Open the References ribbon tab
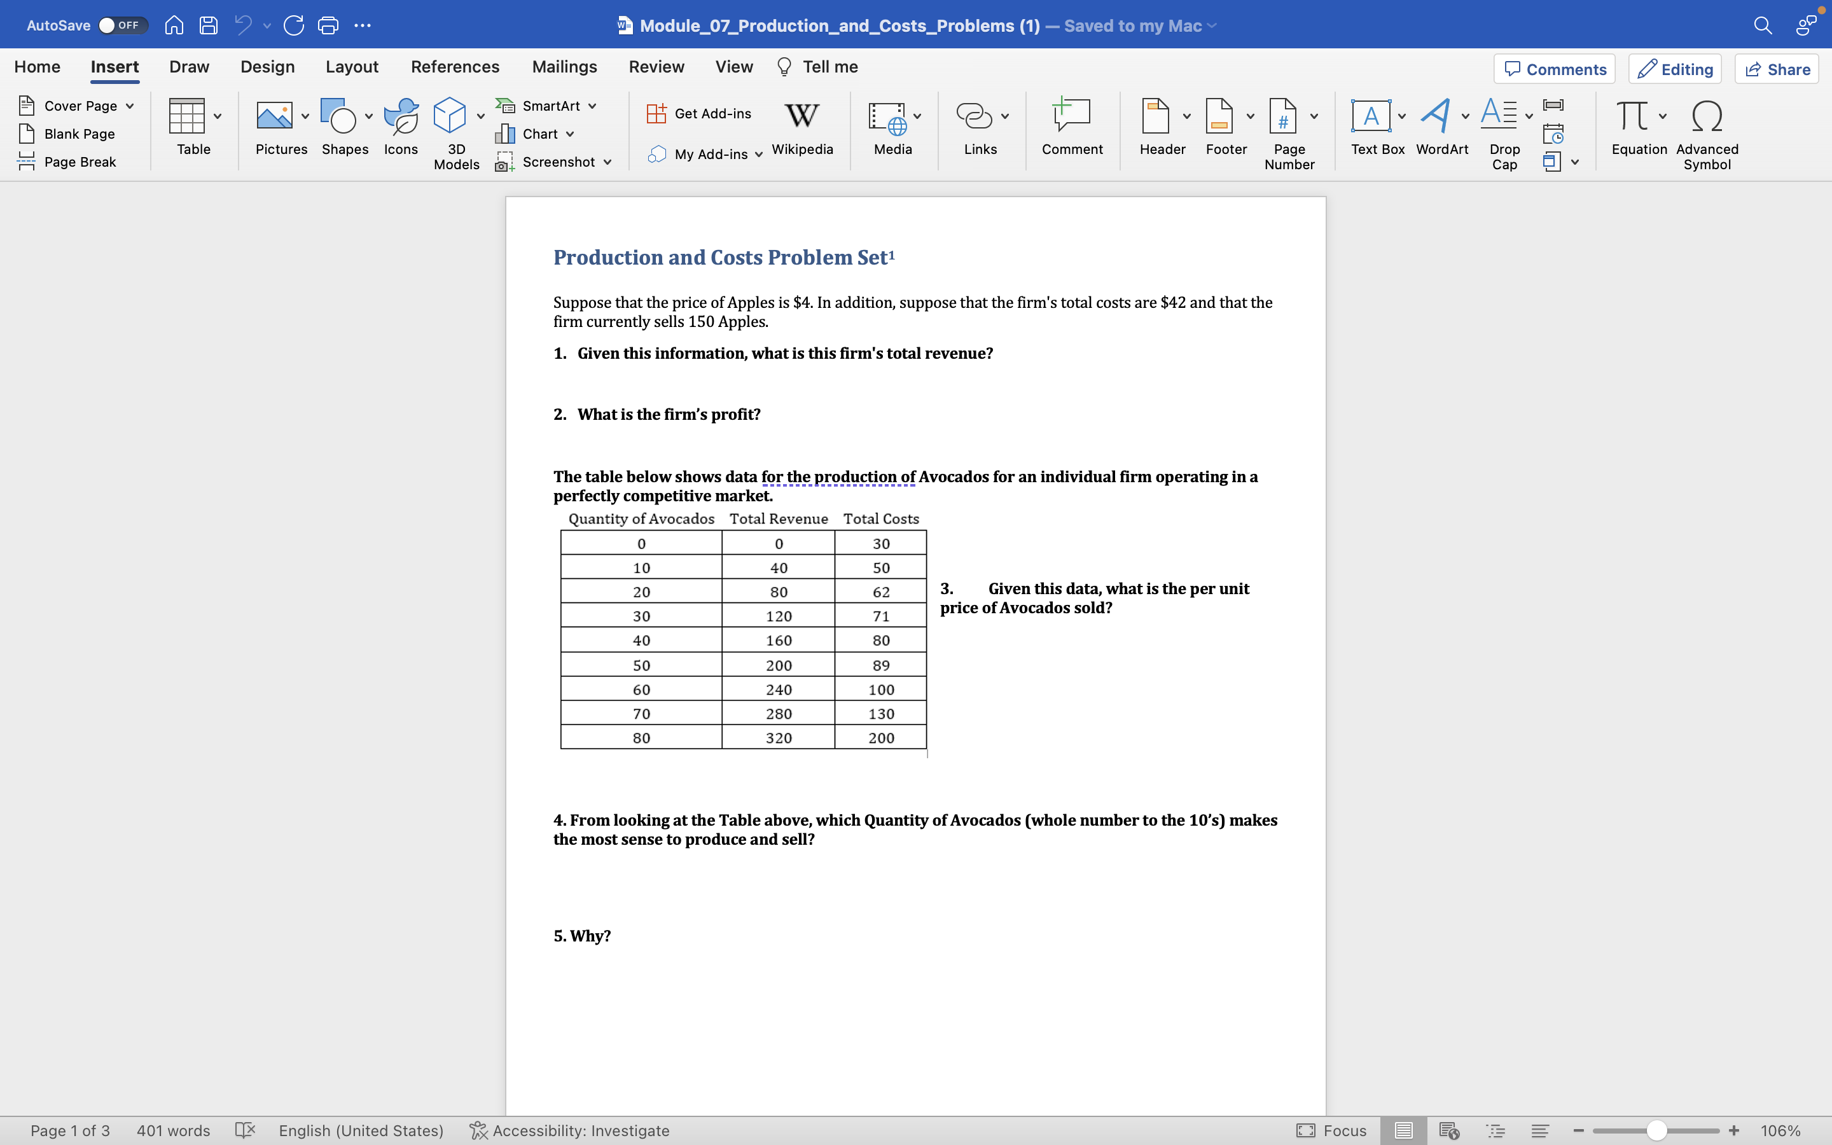The height and width of the screenshot is (1145, 1832). click(454, 67)
